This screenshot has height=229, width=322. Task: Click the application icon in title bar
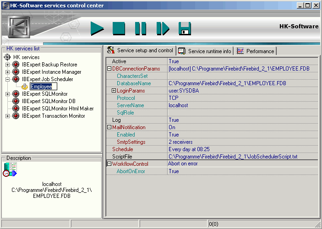tap(6, 5)
